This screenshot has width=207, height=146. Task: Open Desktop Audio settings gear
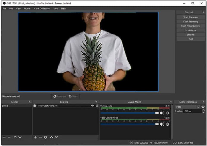(x=168, y=113)
